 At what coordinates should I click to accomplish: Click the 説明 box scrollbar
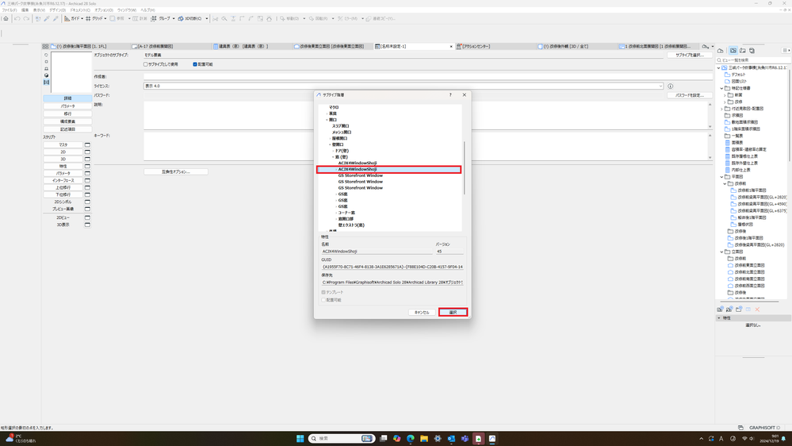pos(710,116)
